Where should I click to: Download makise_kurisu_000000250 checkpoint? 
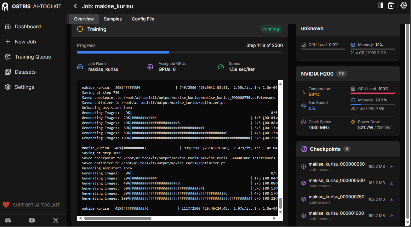coord(392,167)
